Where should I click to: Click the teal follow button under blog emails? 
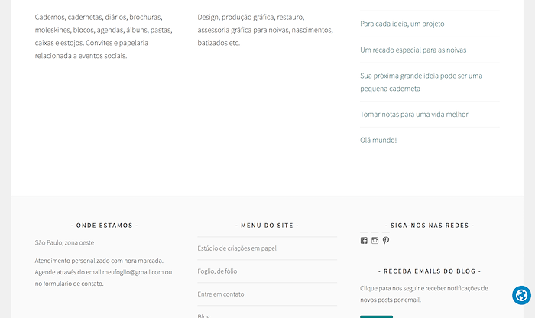376,316
